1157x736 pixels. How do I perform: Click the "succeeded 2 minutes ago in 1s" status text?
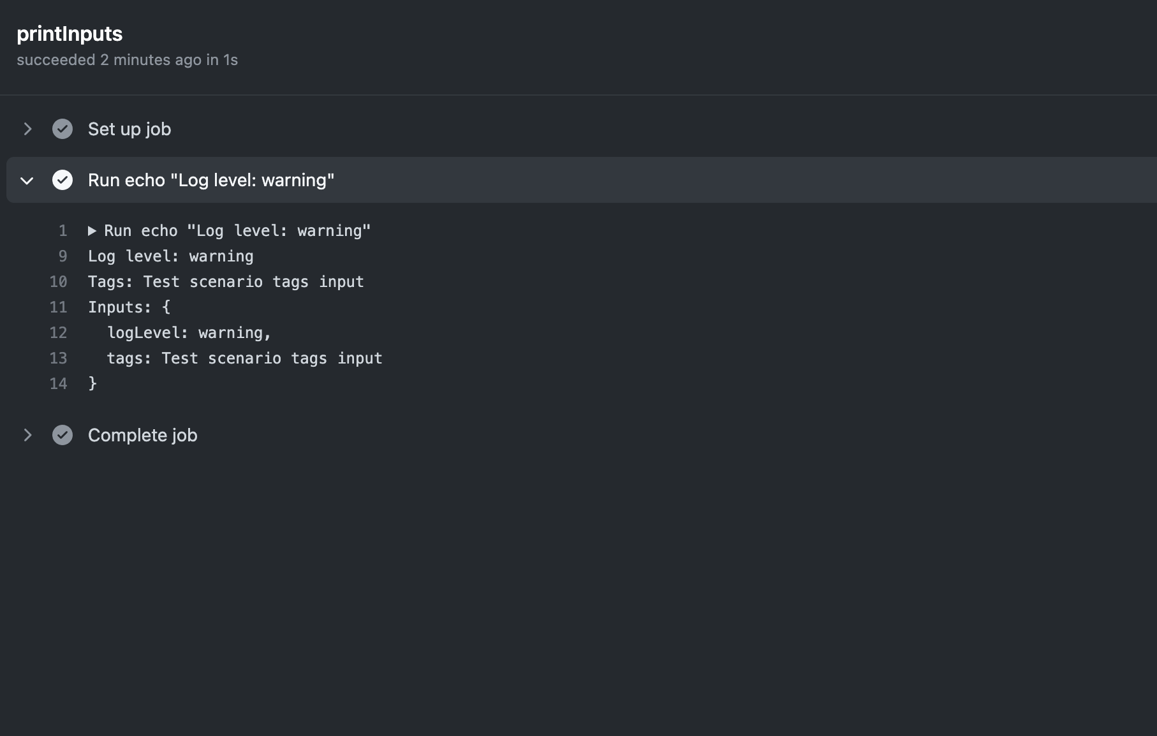pyautogui.click(x=127, y=60)
